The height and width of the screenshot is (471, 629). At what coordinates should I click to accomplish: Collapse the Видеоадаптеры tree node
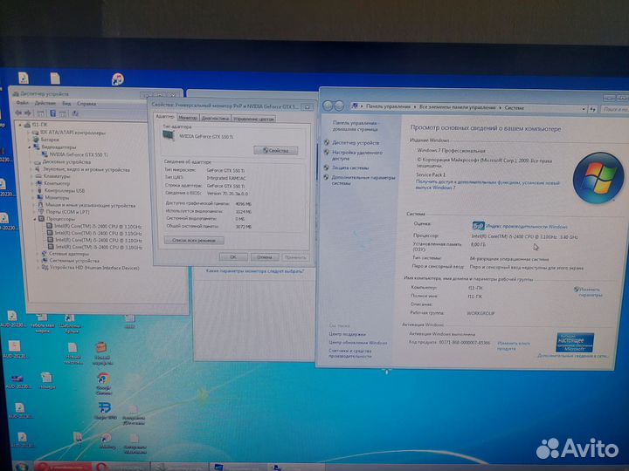pos(30,147)
